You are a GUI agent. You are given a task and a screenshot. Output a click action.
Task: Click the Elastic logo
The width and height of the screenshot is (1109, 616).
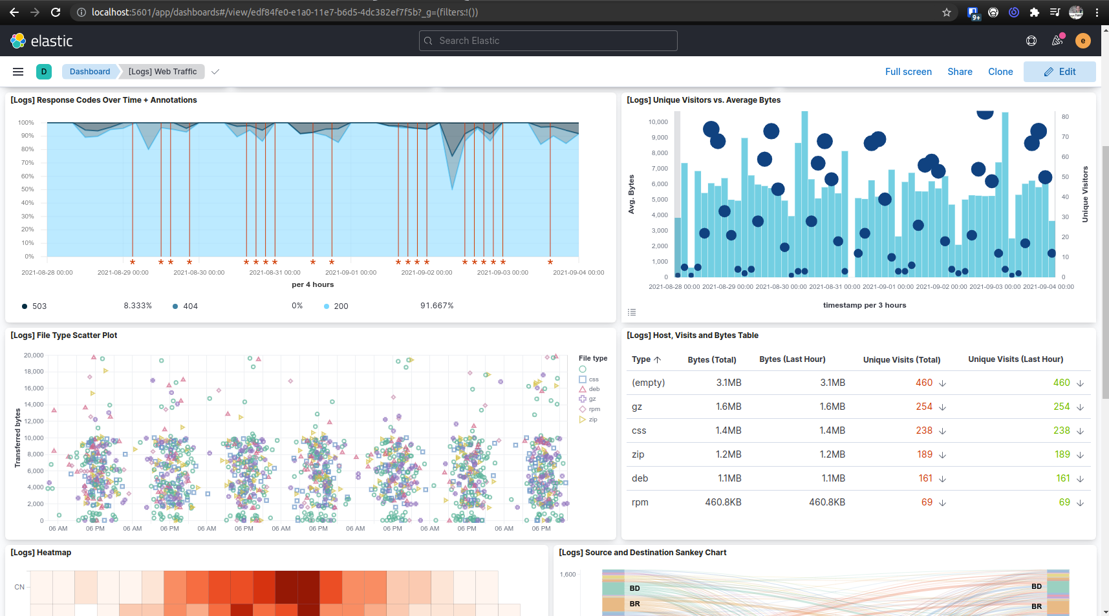41,41
